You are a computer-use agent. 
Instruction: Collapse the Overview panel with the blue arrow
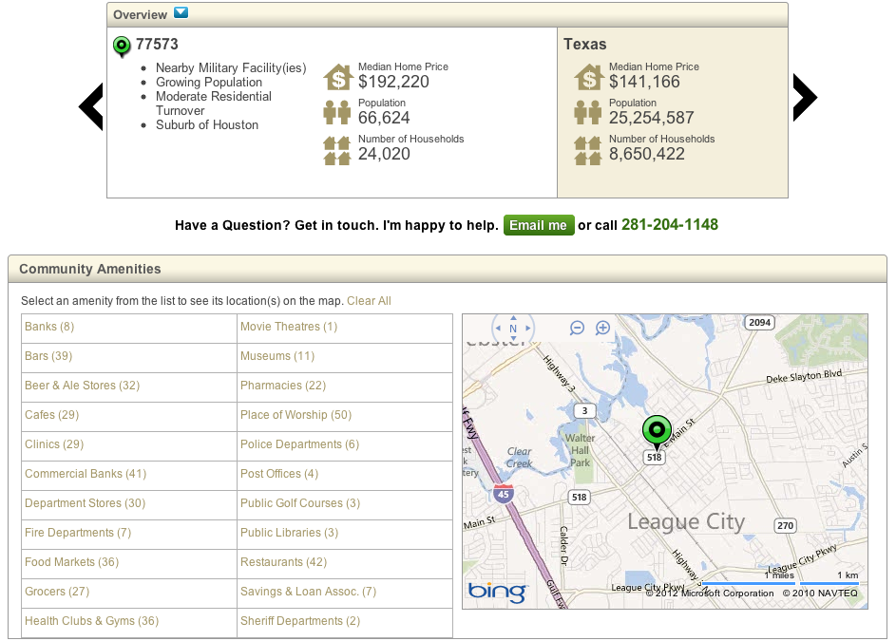tap(181, 12)
